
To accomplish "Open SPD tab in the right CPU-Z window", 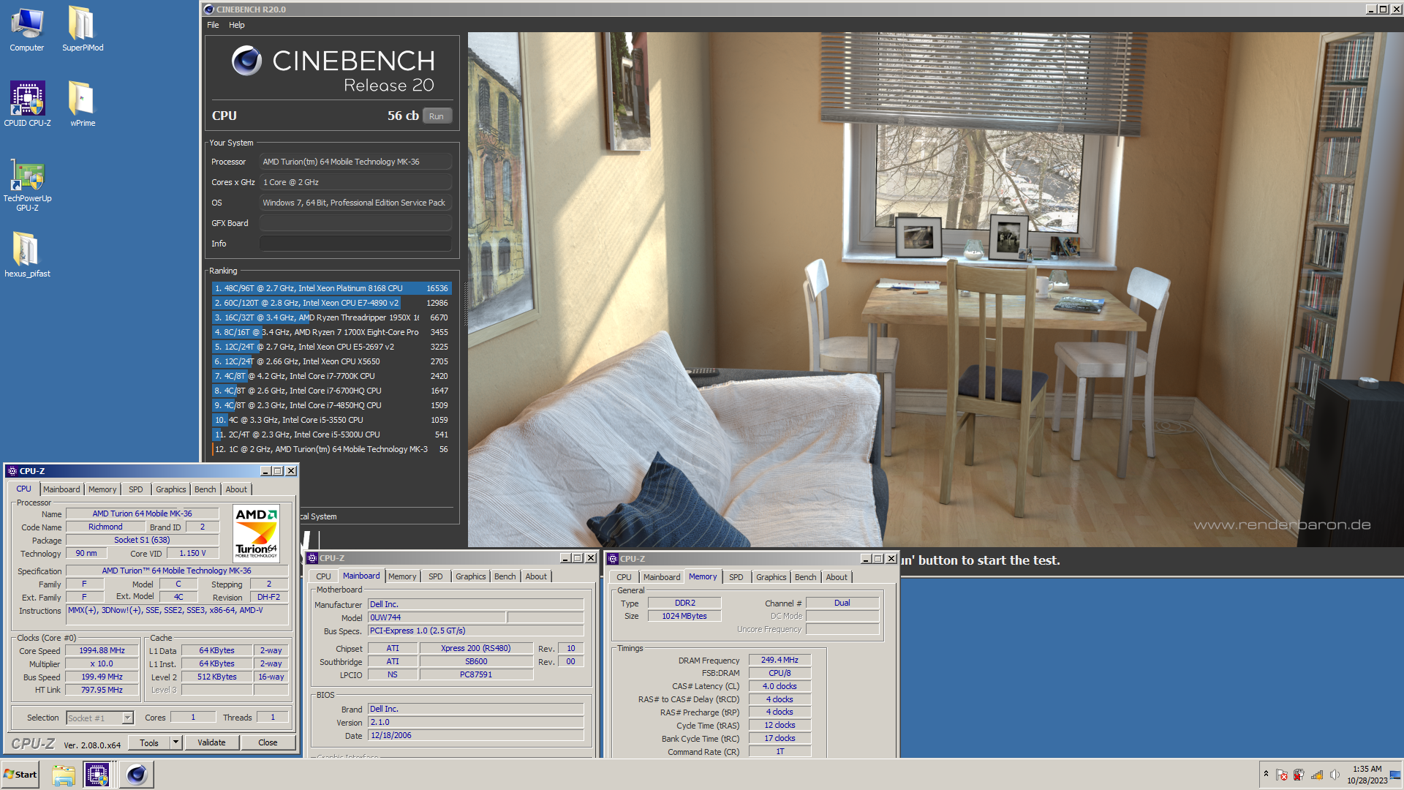I will pos(736,577).
